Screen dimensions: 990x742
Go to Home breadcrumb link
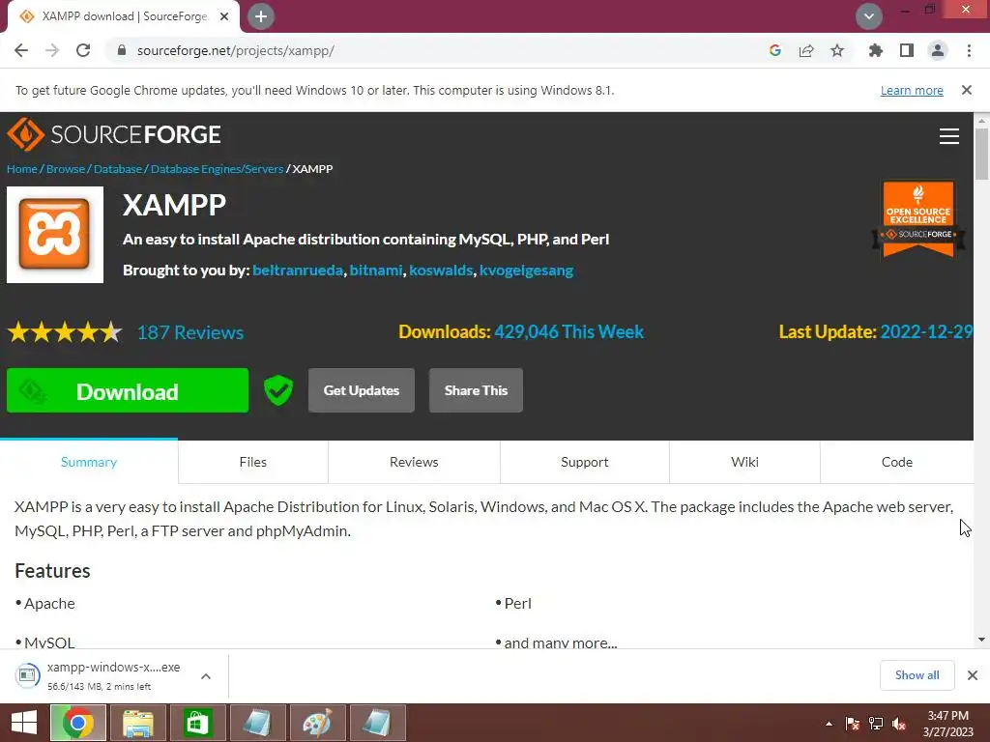coord(22,169)
